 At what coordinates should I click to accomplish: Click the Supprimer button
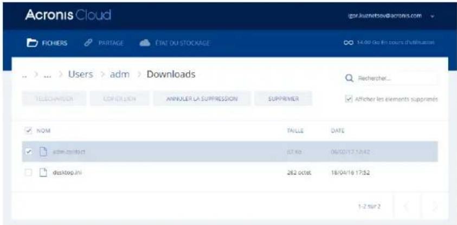(284, 99)
